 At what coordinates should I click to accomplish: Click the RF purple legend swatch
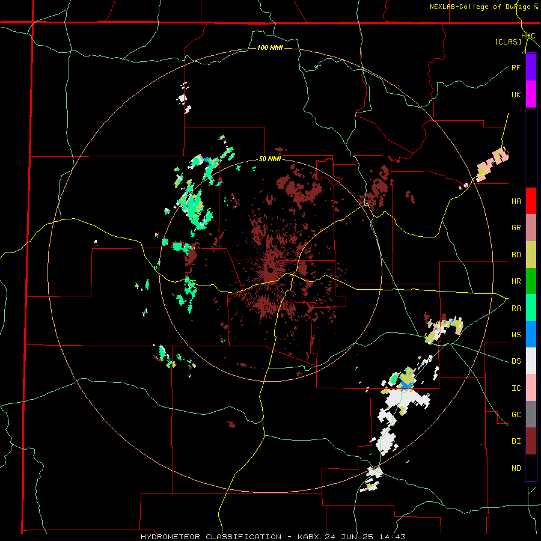(x=531, y=67)
